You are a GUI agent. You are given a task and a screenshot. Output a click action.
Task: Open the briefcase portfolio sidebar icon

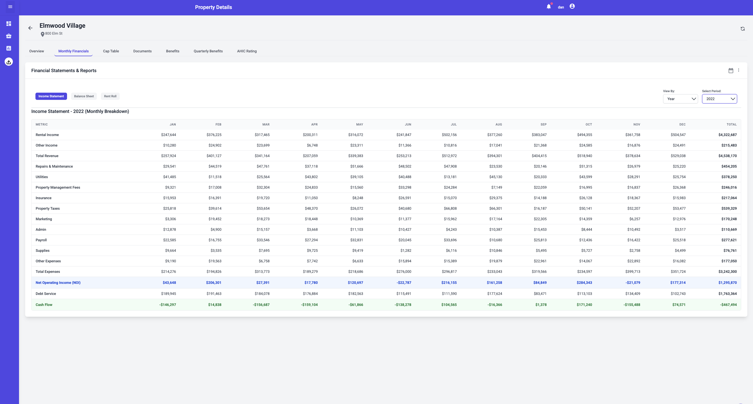point(9,36)
